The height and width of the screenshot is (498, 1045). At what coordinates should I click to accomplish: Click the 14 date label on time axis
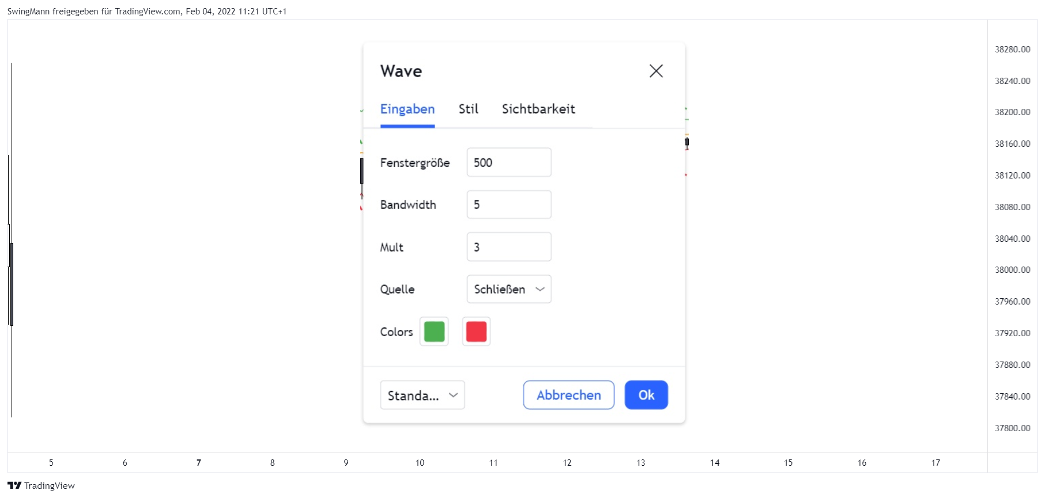click(715, 463)
